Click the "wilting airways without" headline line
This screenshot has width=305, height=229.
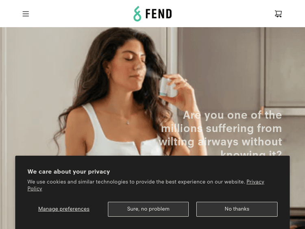point(220,142)
